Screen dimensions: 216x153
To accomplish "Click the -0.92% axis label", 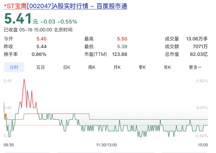I will pos(201,136).
